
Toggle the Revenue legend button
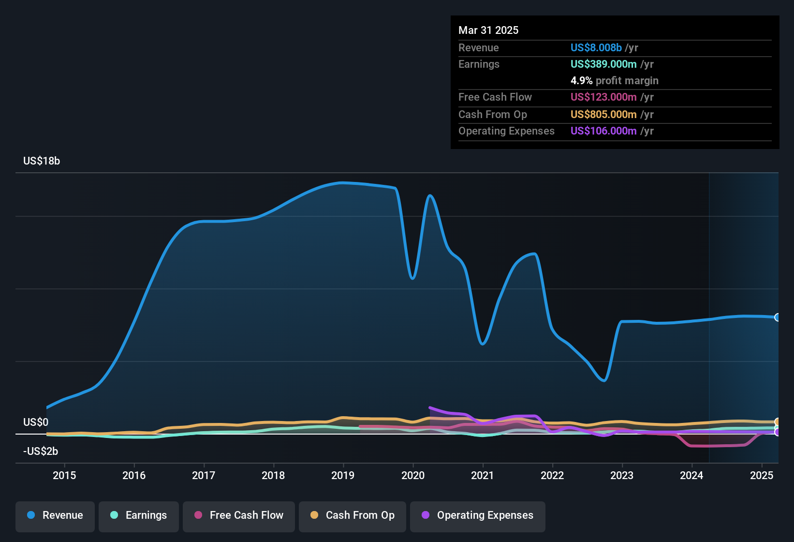pos(55,516)
